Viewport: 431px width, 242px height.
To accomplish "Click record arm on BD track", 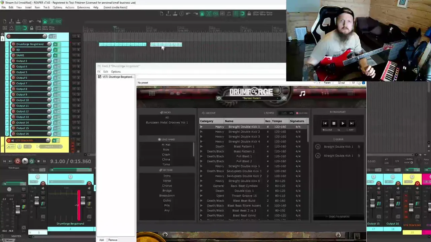I will click(13, 50).
